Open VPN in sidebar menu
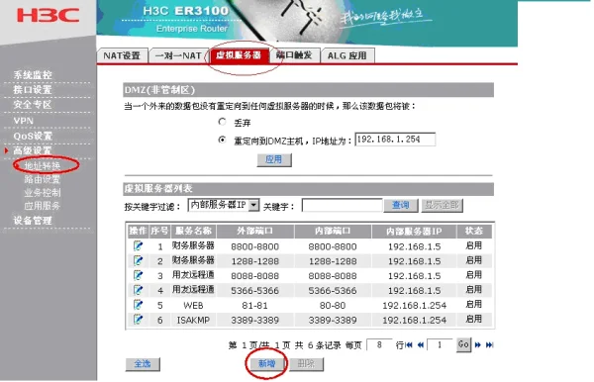Image resolution: width=594 pixels, height=382 pixels. tap(24, 121)
